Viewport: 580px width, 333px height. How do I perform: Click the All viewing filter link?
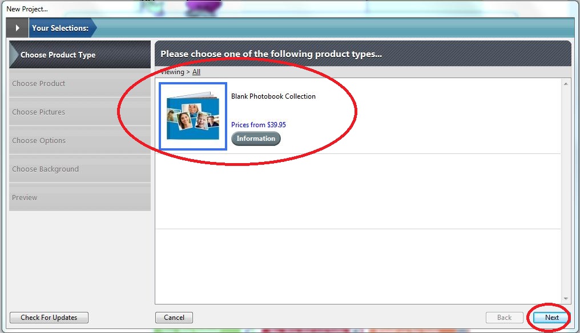point(196,72)
